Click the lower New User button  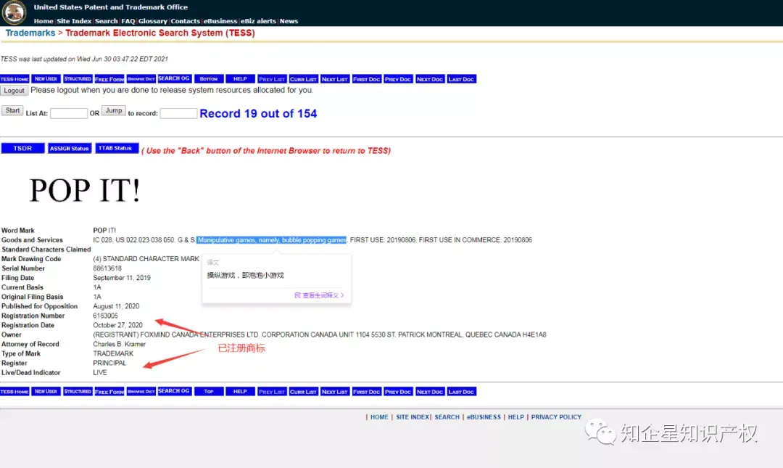pyautogui.click(x=46, y=392)
